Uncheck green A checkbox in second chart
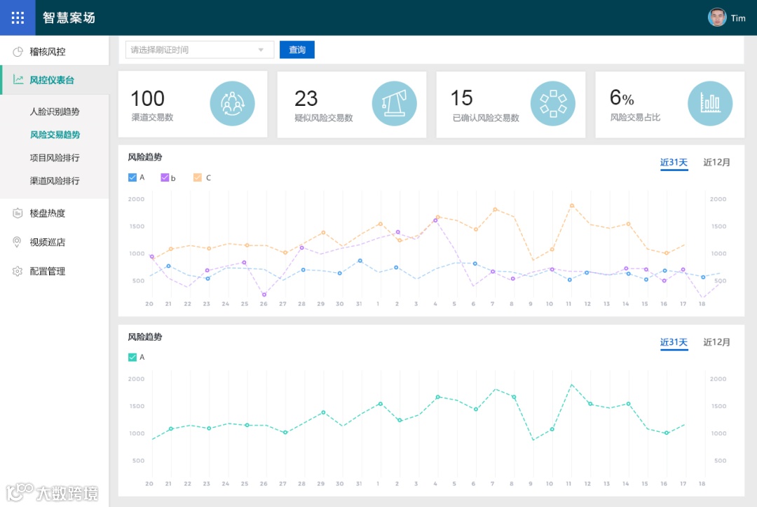 [132, 358]
